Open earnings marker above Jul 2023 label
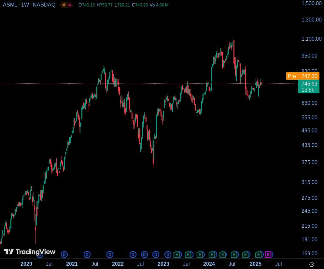The height and width of the screenshot is (269, 324). click(x=188, y=255)
